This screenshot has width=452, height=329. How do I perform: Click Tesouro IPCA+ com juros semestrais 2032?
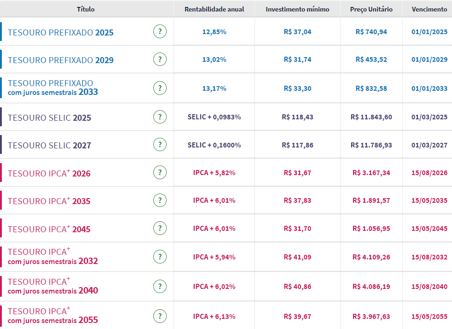[52, 257]
